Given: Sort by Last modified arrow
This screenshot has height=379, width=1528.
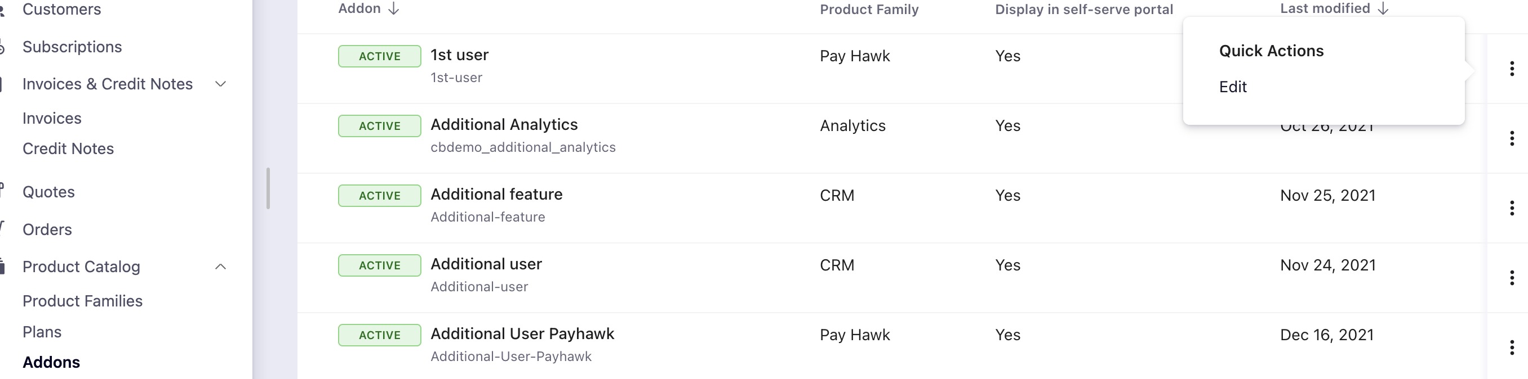Looking at the screenshot, I should click(x=1383, y=9).
